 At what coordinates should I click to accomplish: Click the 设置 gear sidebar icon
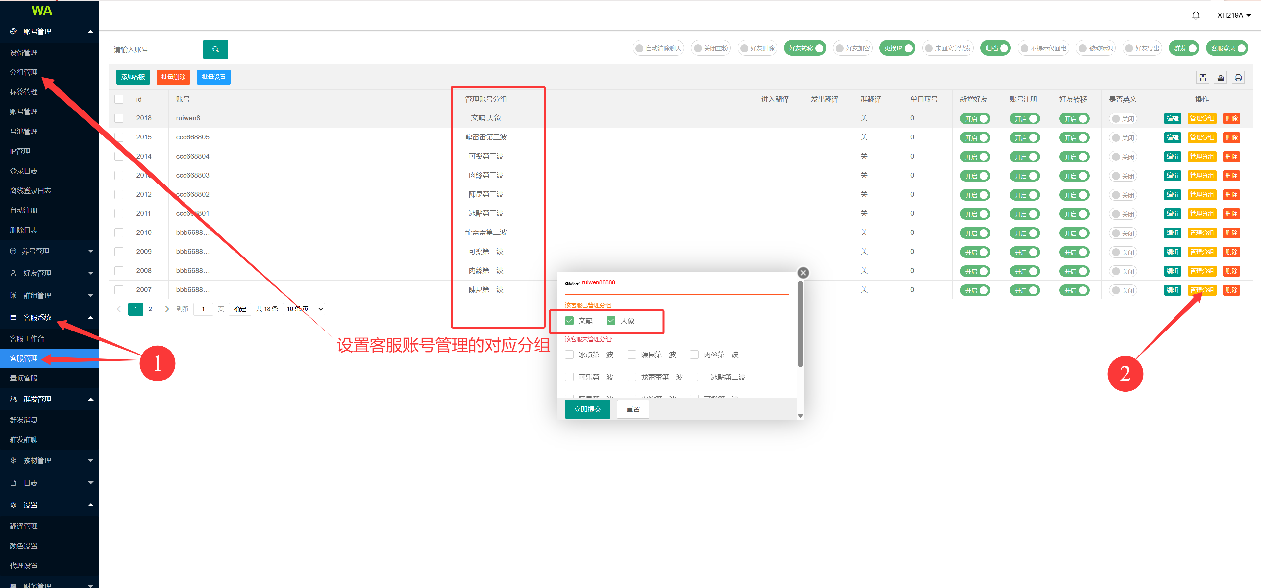(13, 505)
